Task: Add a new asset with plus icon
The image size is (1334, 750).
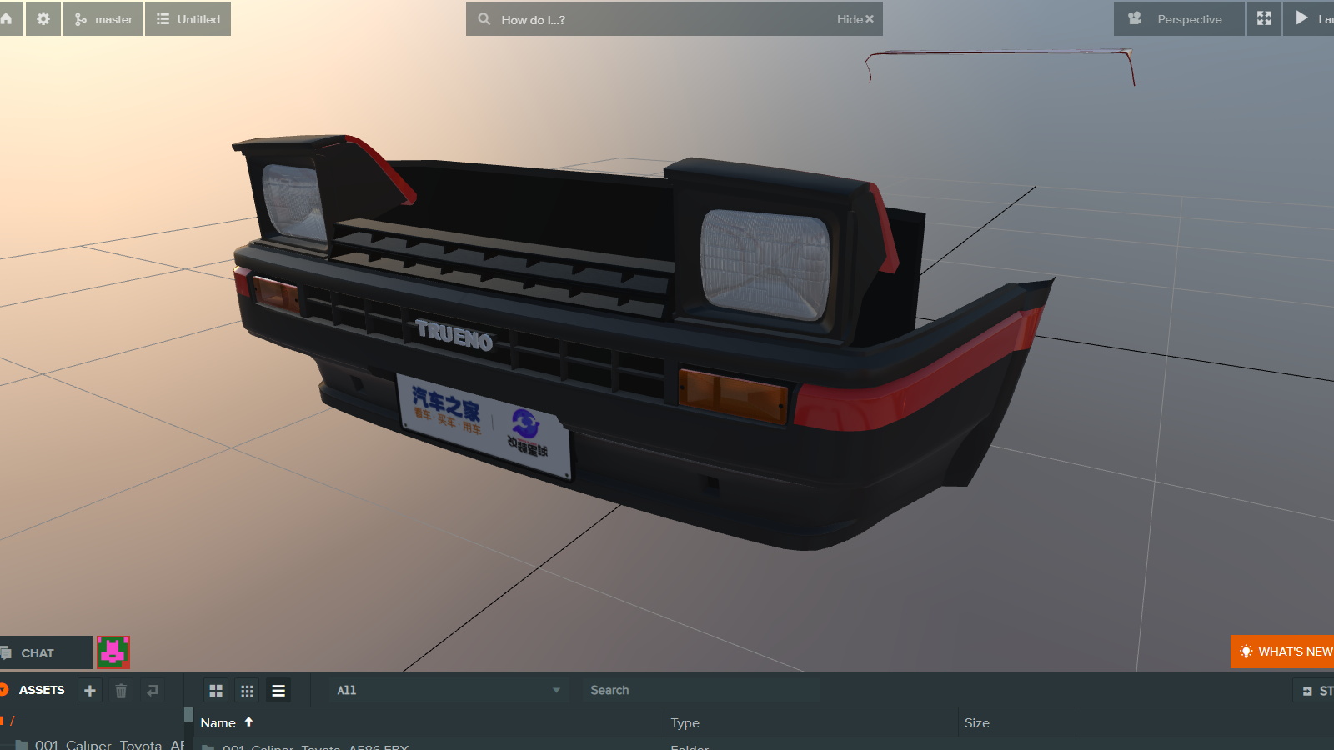Action: (90, 691)
